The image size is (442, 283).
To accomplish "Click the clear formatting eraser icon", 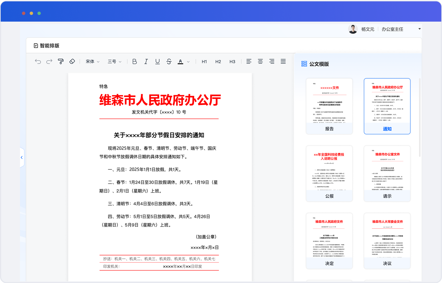I will coord(72,61).
